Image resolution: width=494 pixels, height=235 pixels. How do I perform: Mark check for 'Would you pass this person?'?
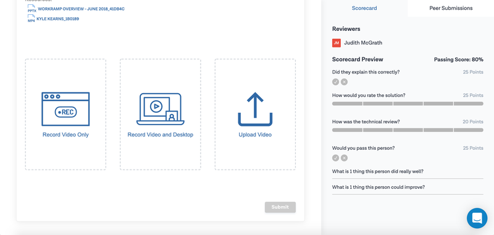click(335, 158)
